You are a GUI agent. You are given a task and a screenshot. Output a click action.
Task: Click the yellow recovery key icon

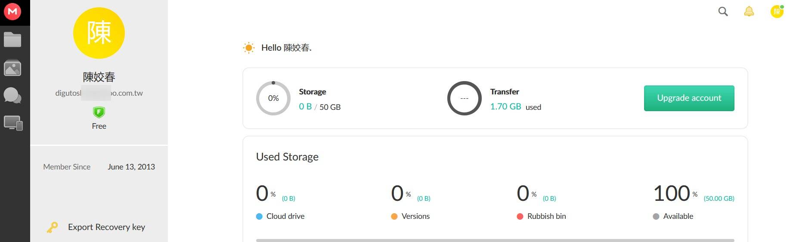(x=53, y=227)
